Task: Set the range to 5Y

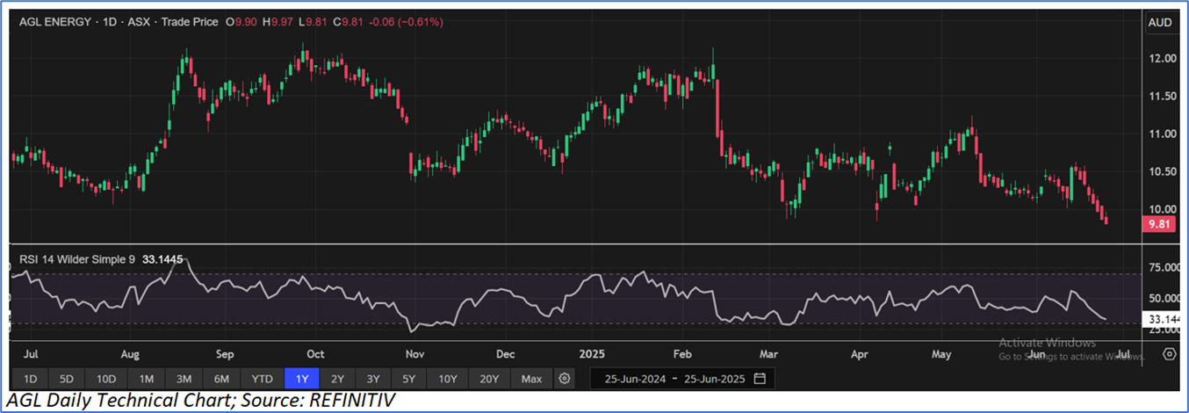Action: (x=409, y=379)
